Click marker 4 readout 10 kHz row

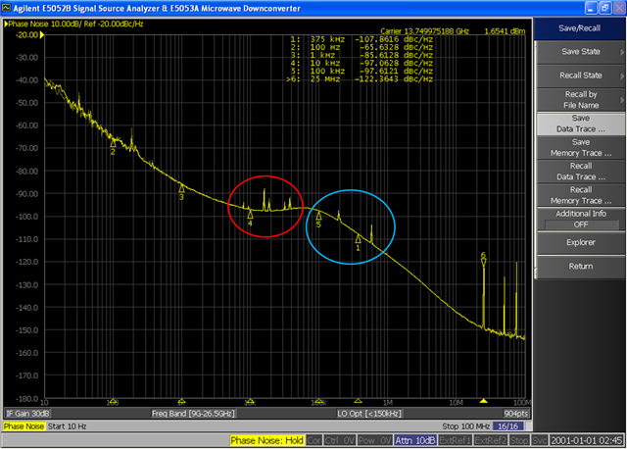pos(362,63)
